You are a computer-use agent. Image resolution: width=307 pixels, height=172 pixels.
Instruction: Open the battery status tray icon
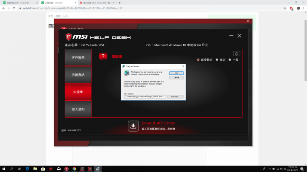coord(274,169)
